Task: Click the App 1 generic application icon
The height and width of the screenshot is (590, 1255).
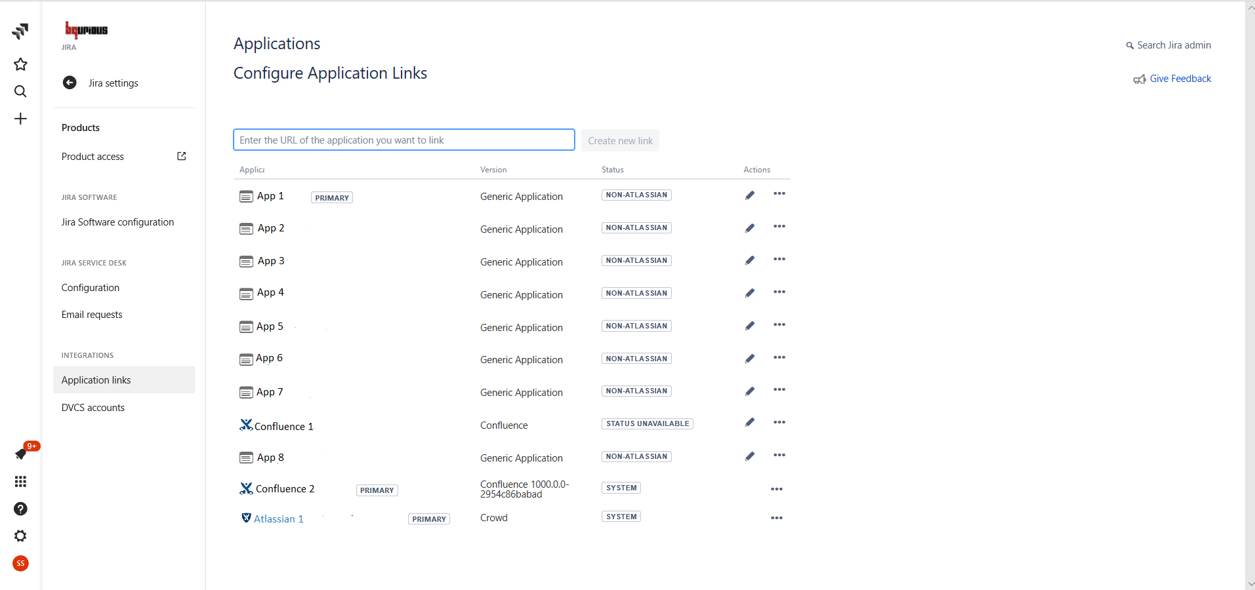Action: click(246, 197)
